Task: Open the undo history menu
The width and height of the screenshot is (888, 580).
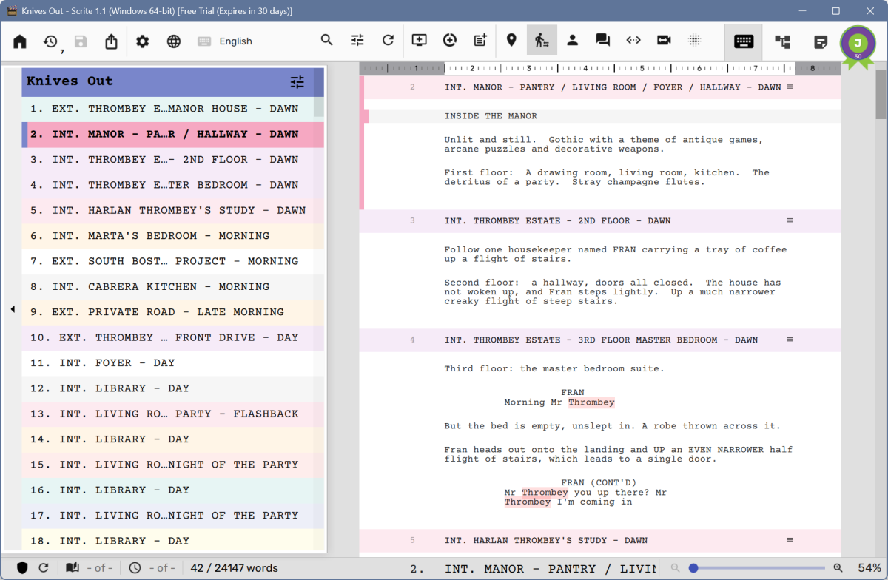Action: 50,41
